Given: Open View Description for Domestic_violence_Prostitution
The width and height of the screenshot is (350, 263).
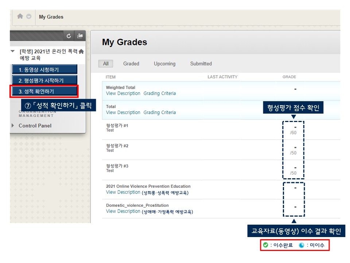Looking at the screenshot, I should click(123, 211).
